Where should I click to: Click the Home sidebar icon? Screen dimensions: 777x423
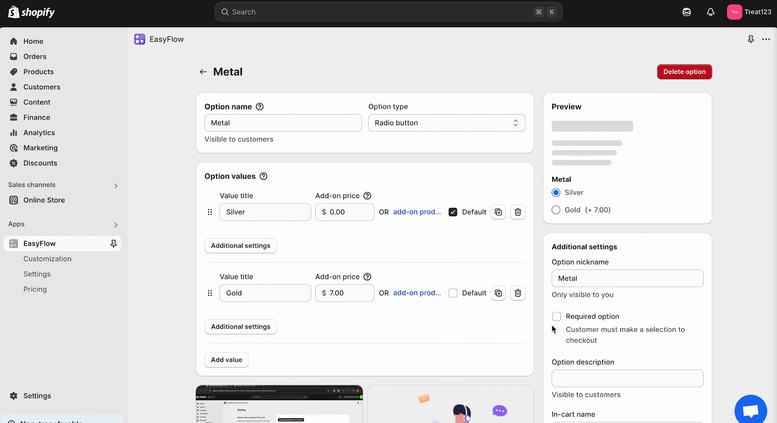click(14, 41)
